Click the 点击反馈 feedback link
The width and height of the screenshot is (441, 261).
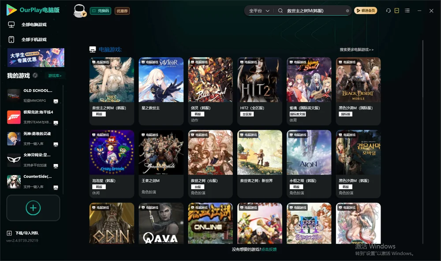[x=269, y=250]
